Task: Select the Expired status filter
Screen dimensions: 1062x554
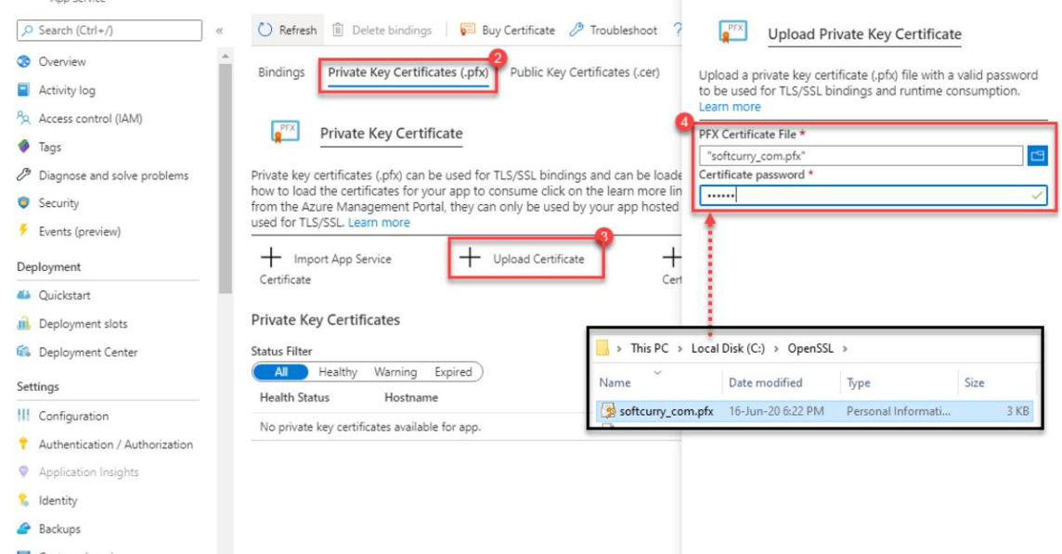Action: (453, 372)
